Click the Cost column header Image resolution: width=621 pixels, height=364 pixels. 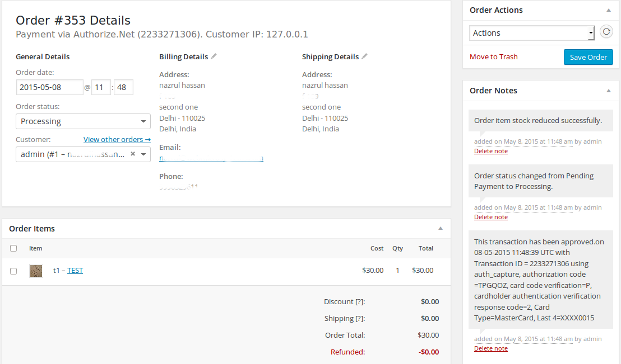coord(377,248)
